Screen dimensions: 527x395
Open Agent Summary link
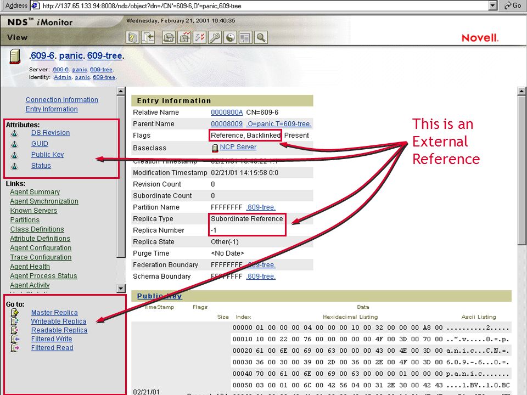35,192
